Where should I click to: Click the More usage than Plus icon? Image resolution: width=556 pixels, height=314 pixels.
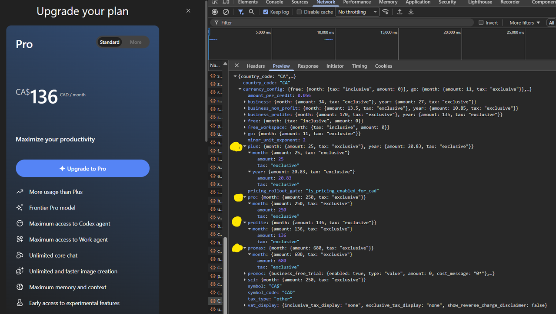click(20, 192)
